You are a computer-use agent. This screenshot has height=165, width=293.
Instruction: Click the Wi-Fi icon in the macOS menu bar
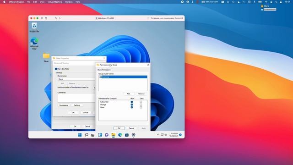pos(266,2)
